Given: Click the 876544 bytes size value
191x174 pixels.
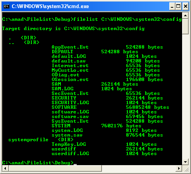Looking at the screenshot, I should [x=145, y=135].
